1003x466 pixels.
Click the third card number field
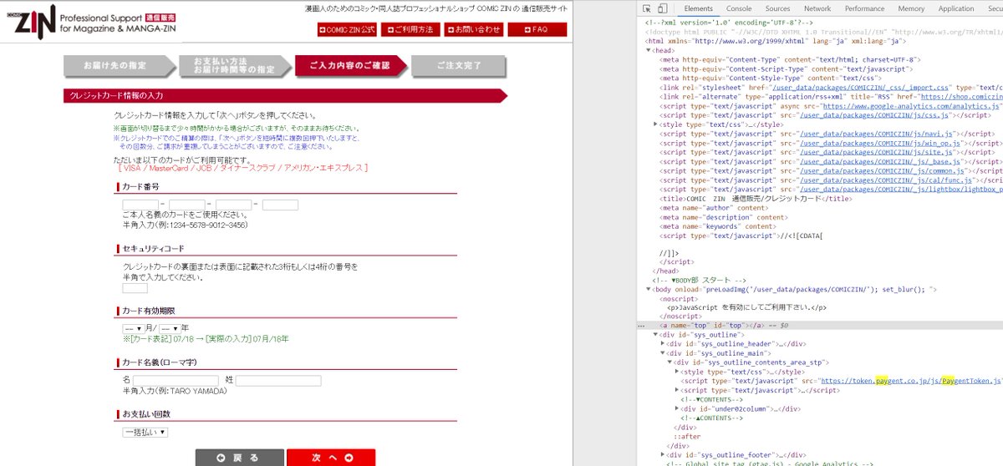233,205
